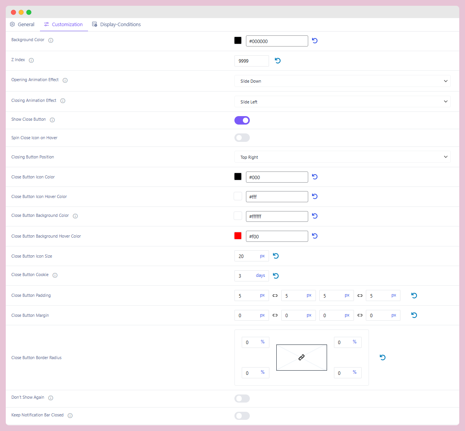
Task: Open the red Background Hover Color swatch
Action: 238,236
